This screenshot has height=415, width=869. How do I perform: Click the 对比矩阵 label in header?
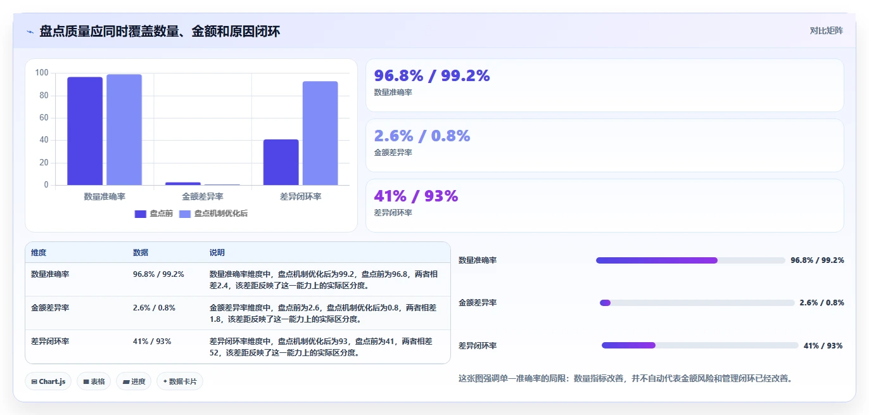click(x=826, y=30)
